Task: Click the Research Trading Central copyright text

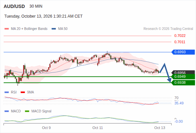Action: pos(168,29)
